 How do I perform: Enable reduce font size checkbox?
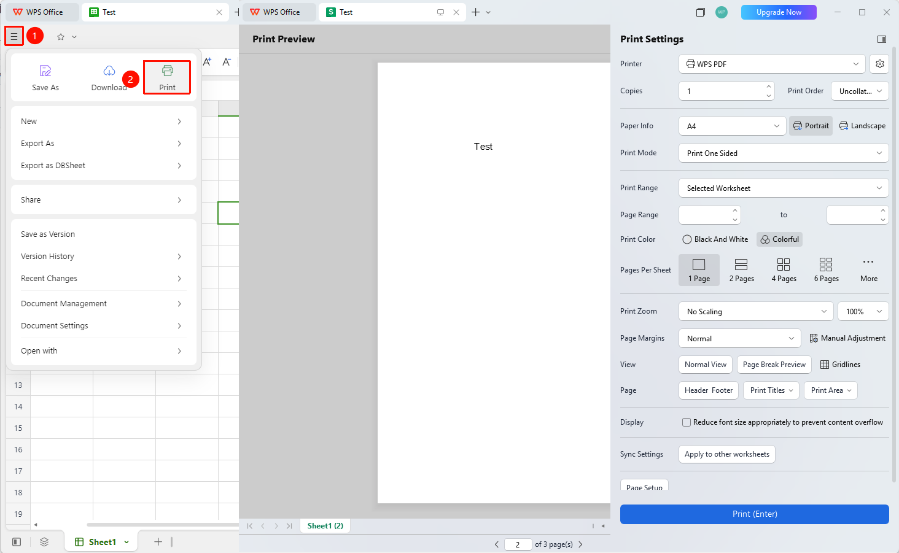687,422
